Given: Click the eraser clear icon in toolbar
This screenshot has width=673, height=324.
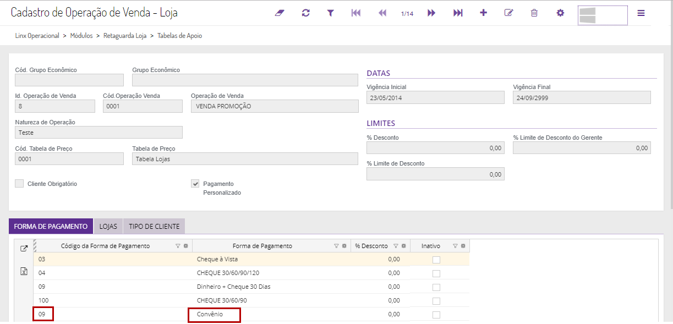Looking at the screenshot, I should coord(280,13).
